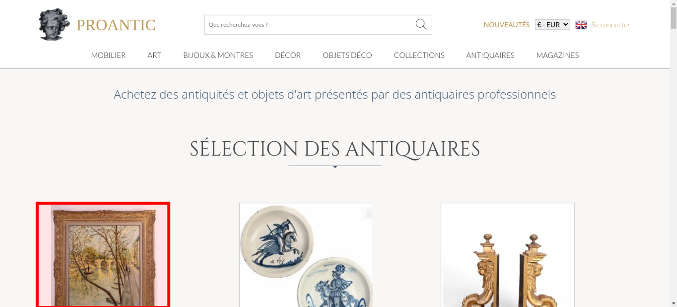Click the Proantic cherub head logo
The height and width of the screenshot is (307, 677).
pos(54,25)
